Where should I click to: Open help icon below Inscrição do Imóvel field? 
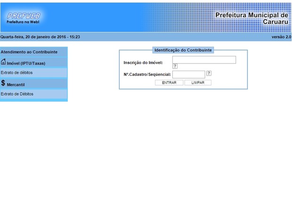click(175, 66)
